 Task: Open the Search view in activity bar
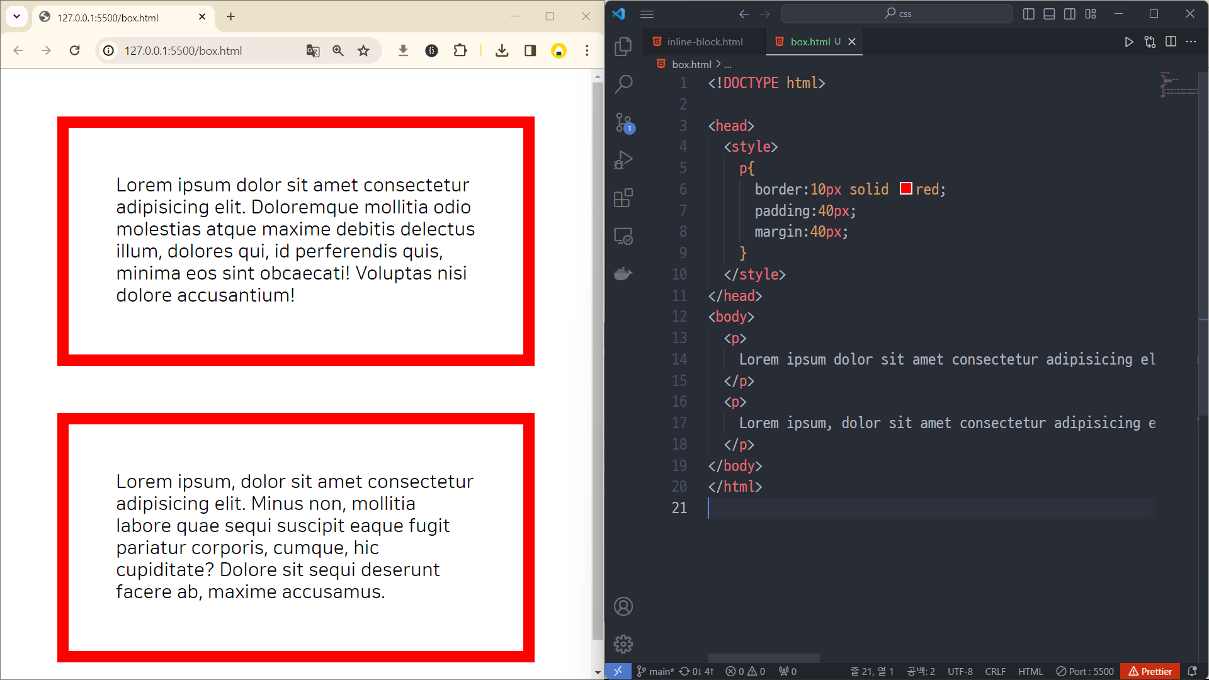tap(623, 84)
